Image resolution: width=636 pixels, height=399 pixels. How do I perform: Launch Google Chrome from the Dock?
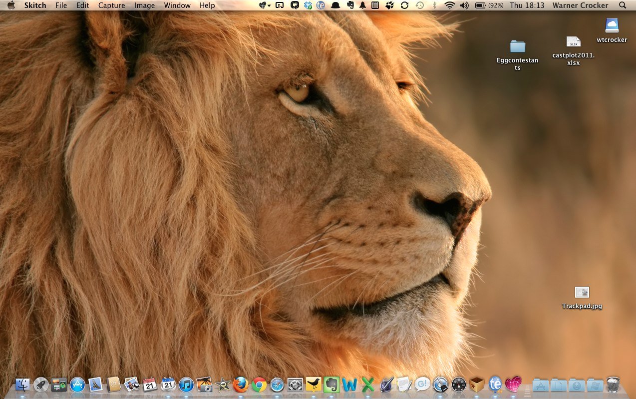tap(259, 385)
